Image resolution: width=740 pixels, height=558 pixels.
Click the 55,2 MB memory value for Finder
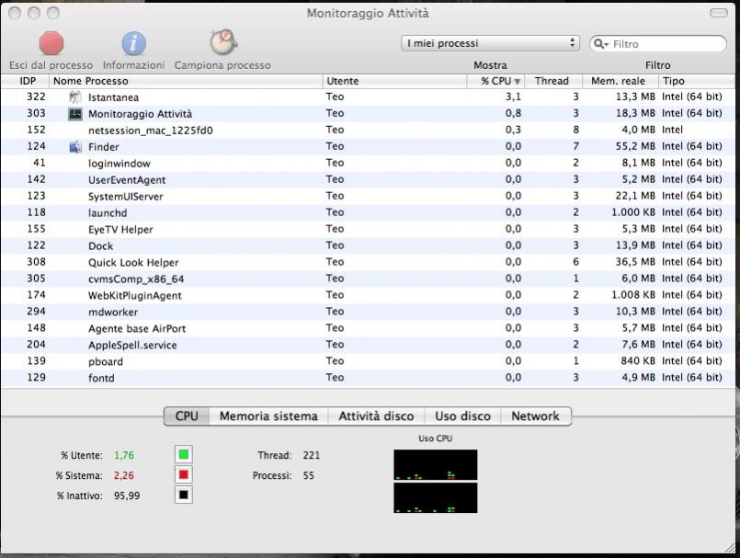(x=635, y=146)
